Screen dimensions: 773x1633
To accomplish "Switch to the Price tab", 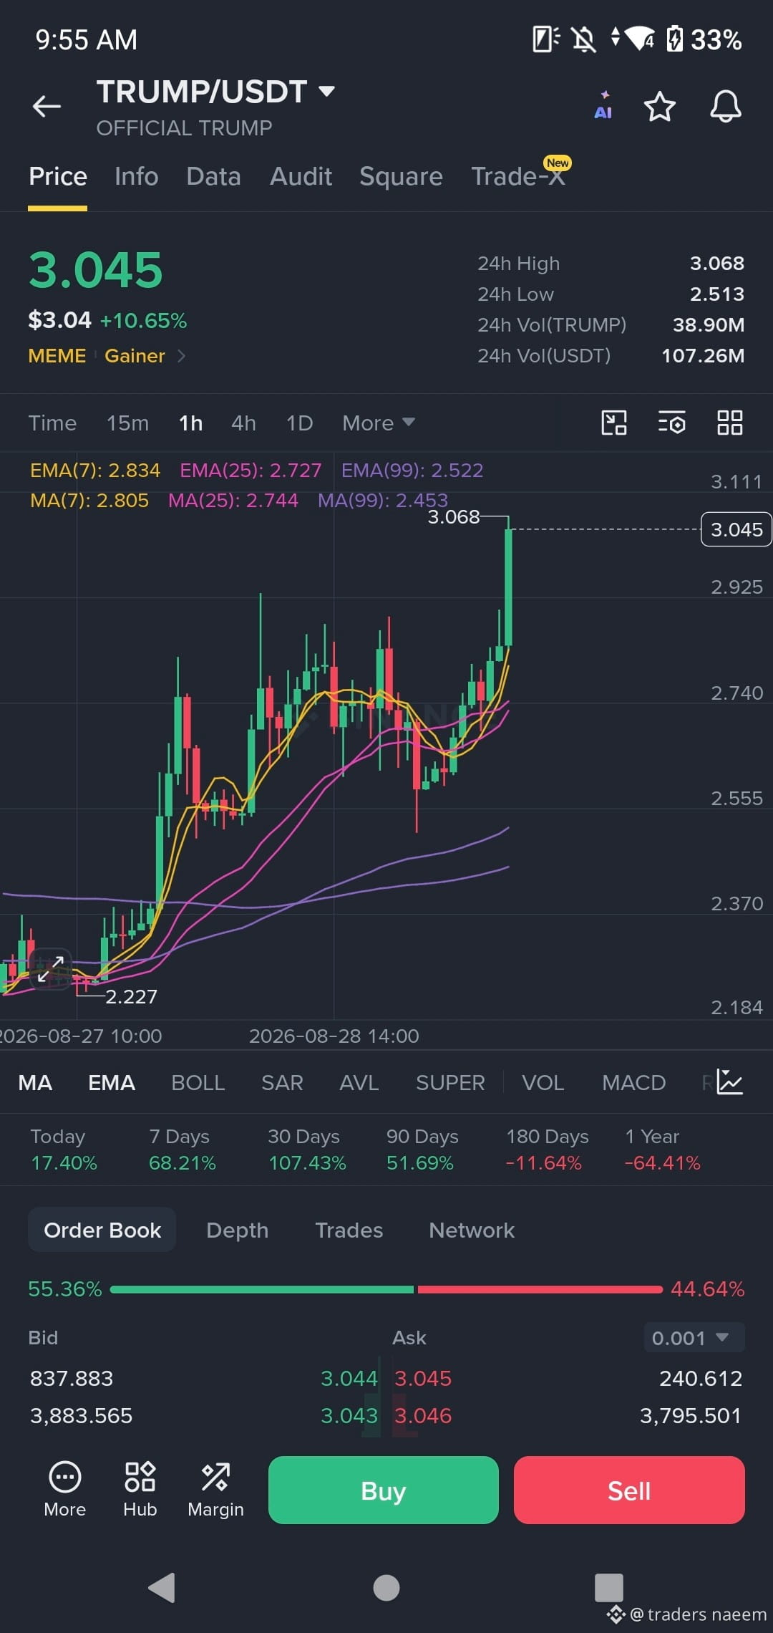I will 58,176.
